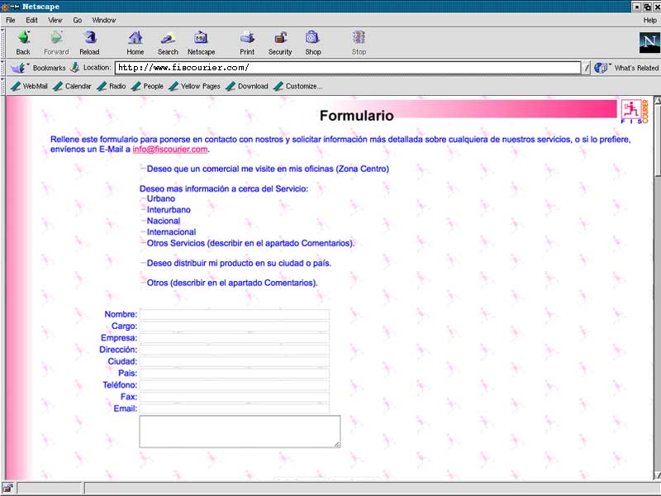Select 'Internacional' service option text

click(171, 232)
